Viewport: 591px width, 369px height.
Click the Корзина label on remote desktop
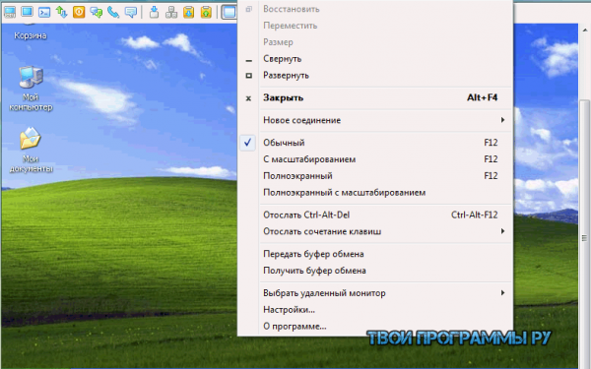coord(31,35)
